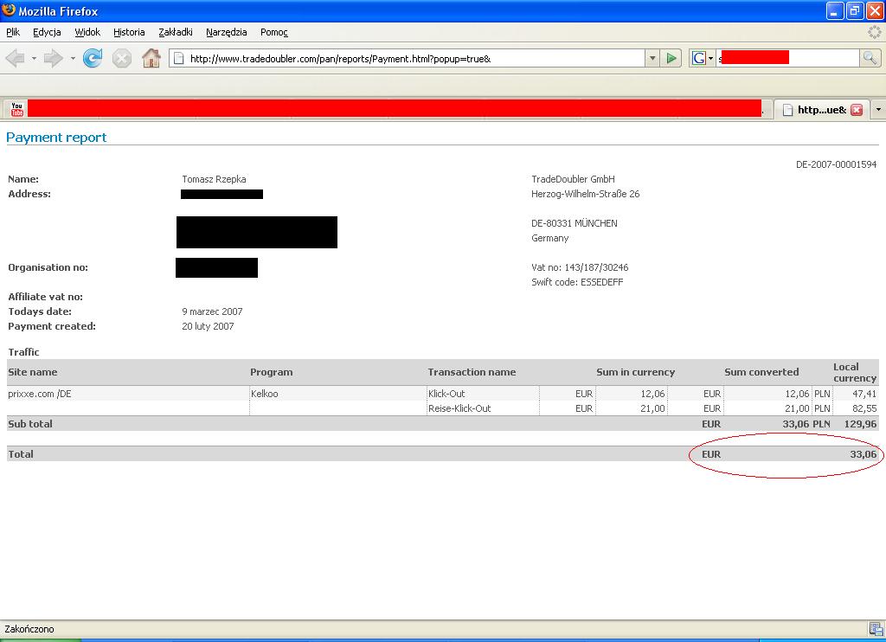This screenshot has width=886, height=642.
Task: Reload the current page
Action: 92,58
